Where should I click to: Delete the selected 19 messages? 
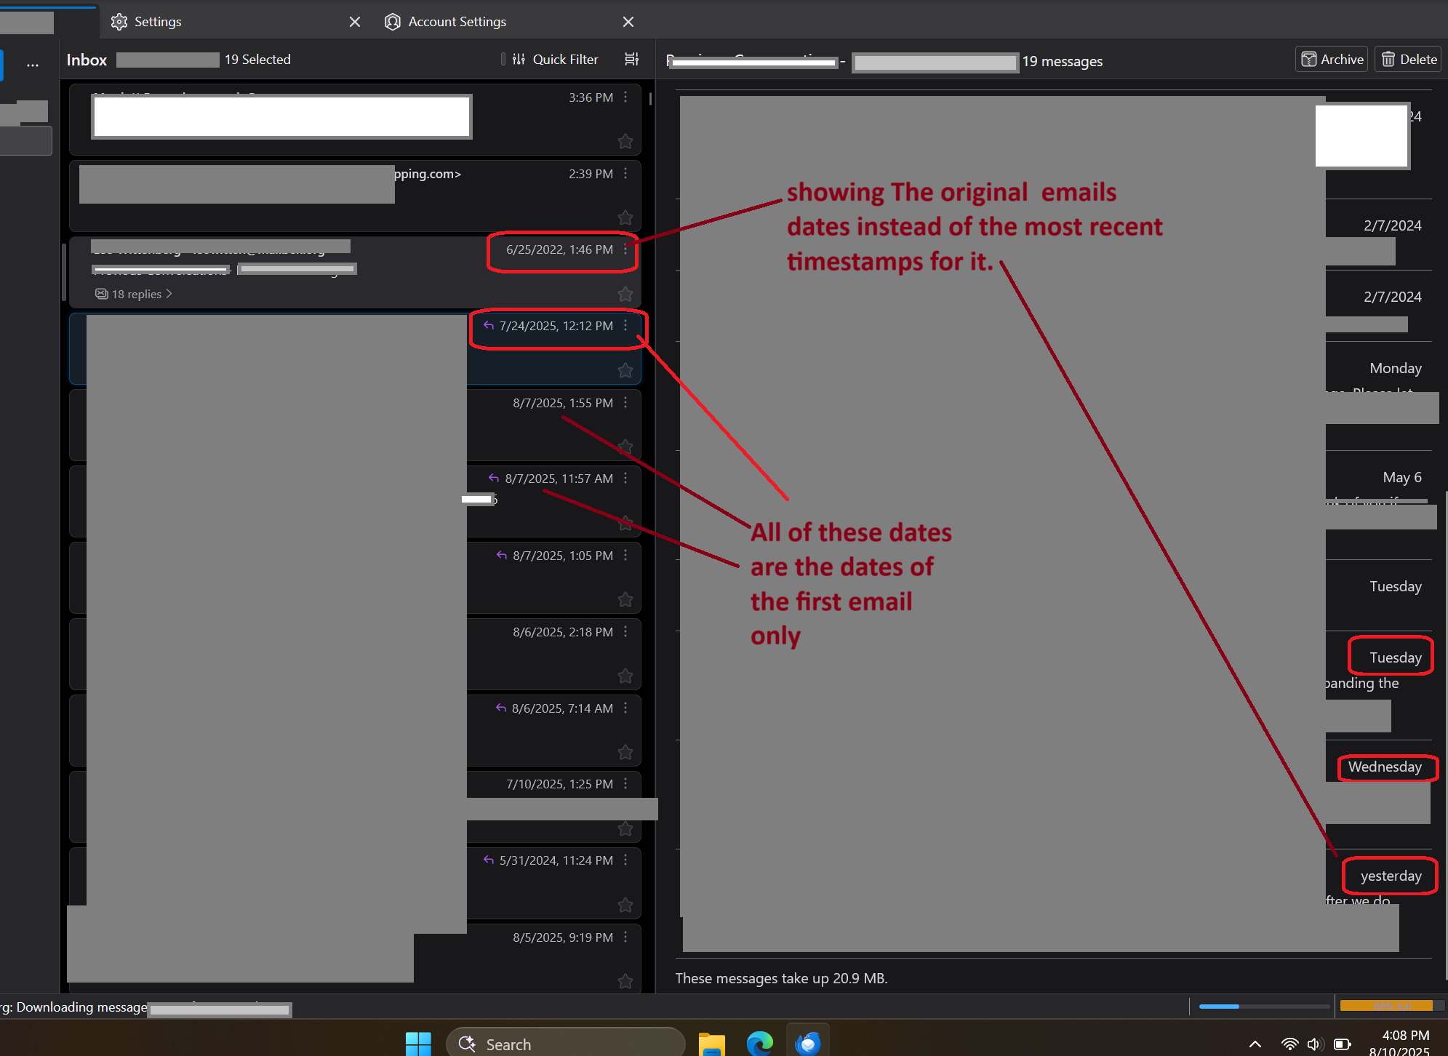coord(1409,60)
